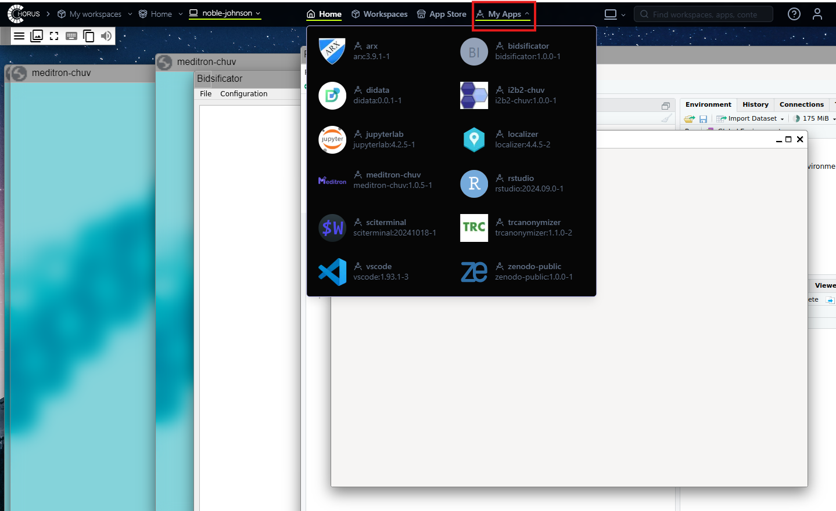Launch the Meditron logo icon

coord(332,181)
